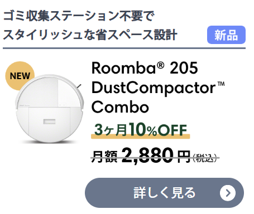Click the registered trademark symbol after Roomba

[160, 65]
